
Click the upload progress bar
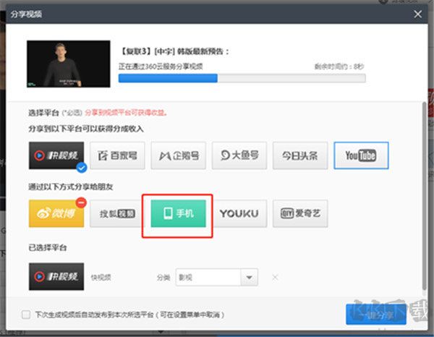pyautogui.click(x=242, y=78)
